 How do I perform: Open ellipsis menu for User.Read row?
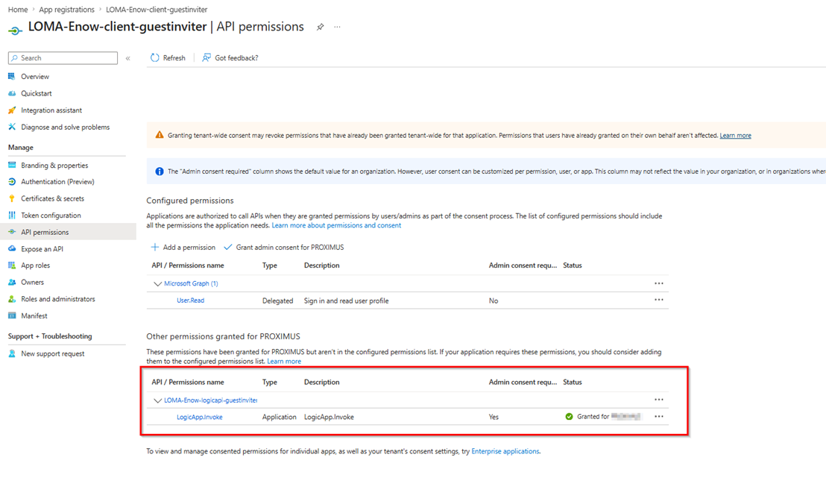[x=658, y=300]
